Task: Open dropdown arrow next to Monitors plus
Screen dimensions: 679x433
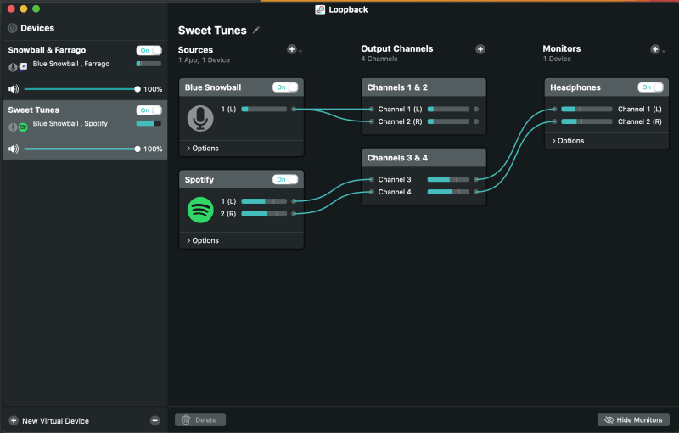Action: tap(664, 52)
